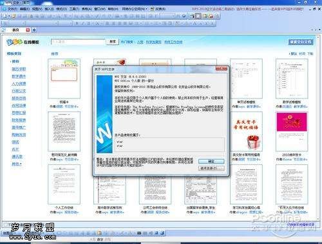Sort templates by 下载
Viewport: 322px width, 244px height.
(x=310, y=53)
